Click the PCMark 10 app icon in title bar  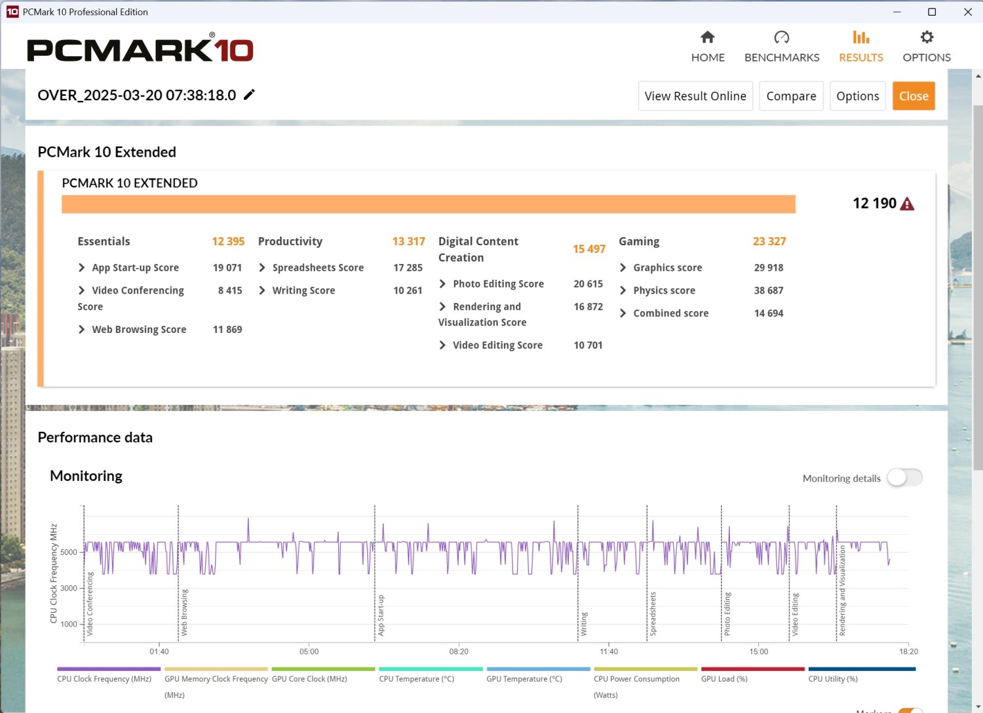(x=12, y=12)
